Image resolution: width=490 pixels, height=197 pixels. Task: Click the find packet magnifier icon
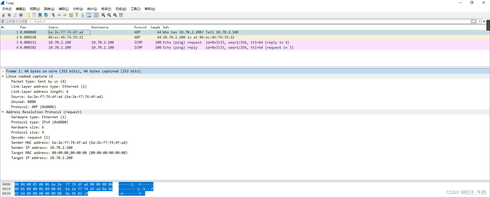(53, 15)
